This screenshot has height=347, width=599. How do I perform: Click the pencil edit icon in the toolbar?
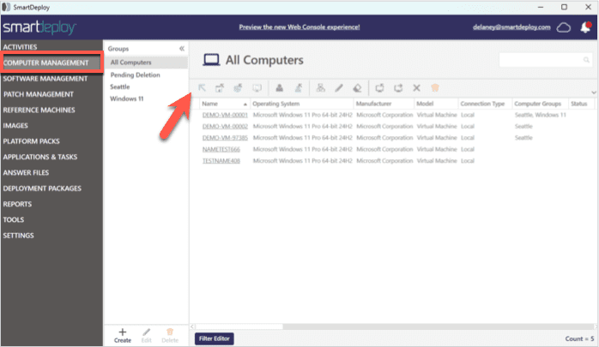point(339,88)
